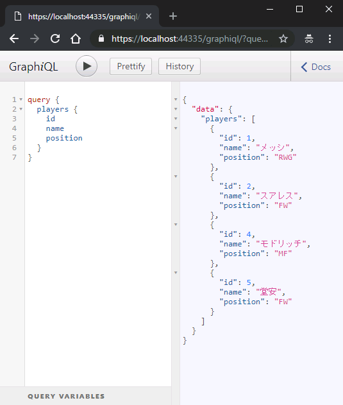343x405 pixels.
Task: Click the 'name' field on line 4
Action: tap(55, 128)
